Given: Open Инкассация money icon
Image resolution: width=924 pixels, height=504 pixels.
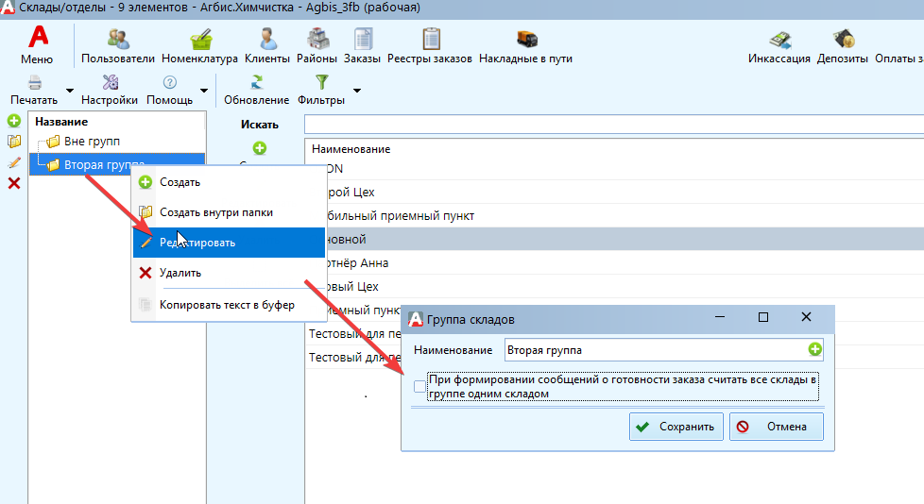Looking at the screenshot, I should coord(779,40).
